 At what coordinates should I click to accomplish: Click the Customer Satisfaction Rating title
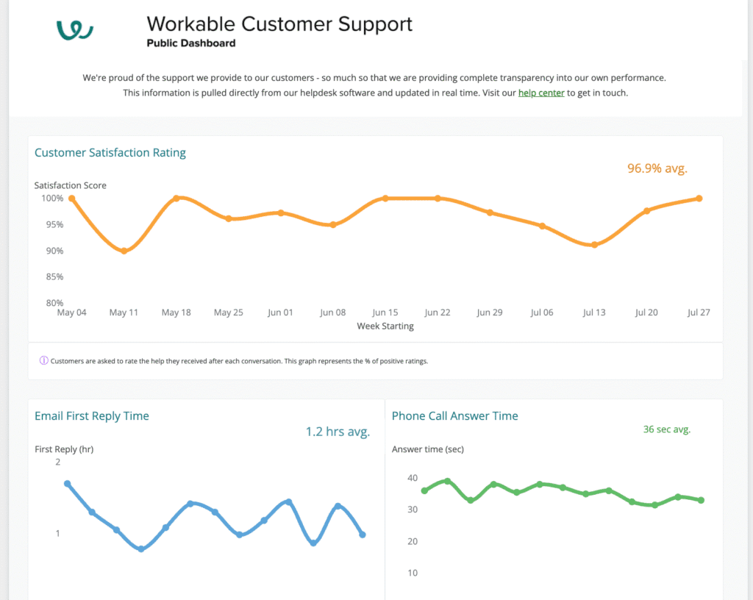point(110,153)
